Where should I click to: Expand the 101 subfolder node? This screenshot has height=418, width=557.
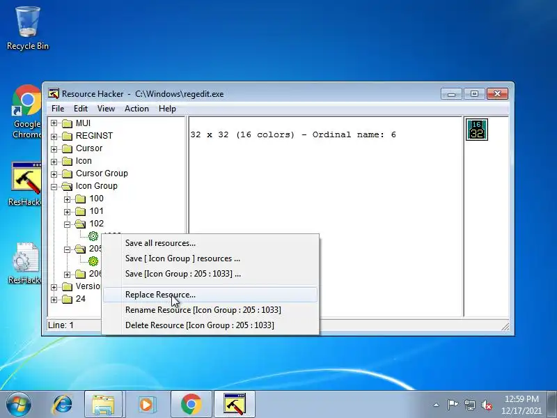(x=67, y=212)
